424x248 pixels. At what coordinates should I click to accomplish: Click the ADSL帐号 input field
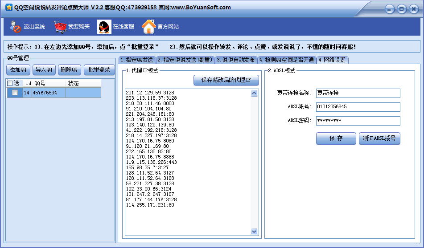pyautogui.click(x=358, y=107)
